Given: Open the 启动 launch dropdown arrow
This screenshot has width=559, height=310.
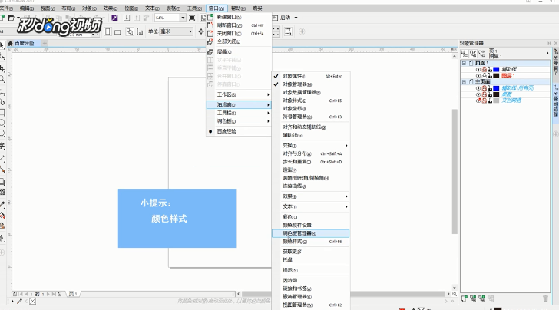Looking at the screenshot, I should click(x=296, y=18).
